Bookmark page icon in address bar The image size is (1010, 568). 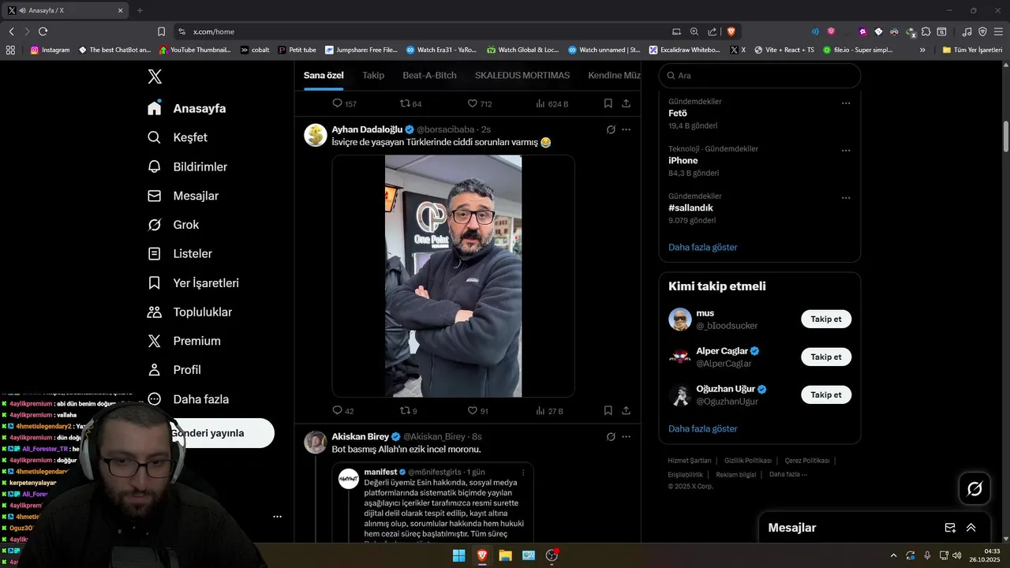pos(161,32)
